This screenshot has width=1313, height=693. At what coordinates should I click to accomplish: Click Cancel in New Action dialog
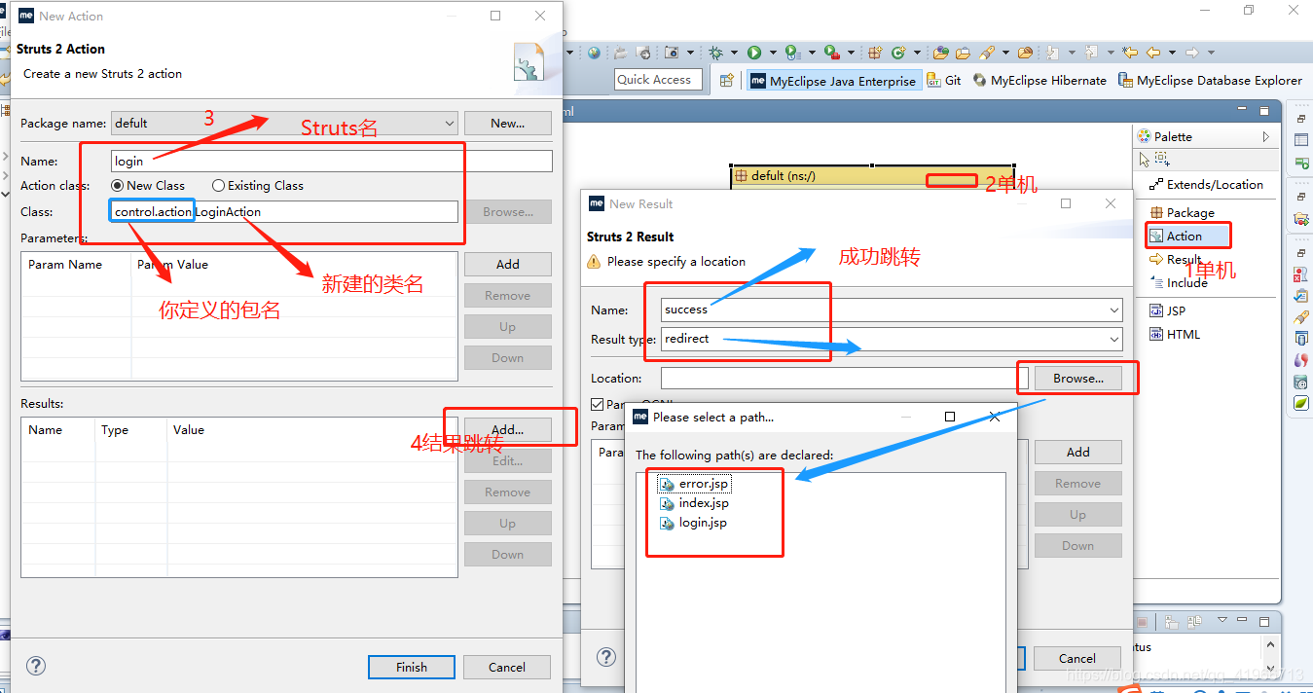[507, 667]
